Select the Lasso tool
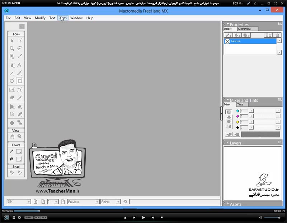The image size is (287, 223). [x=20, y=48]
